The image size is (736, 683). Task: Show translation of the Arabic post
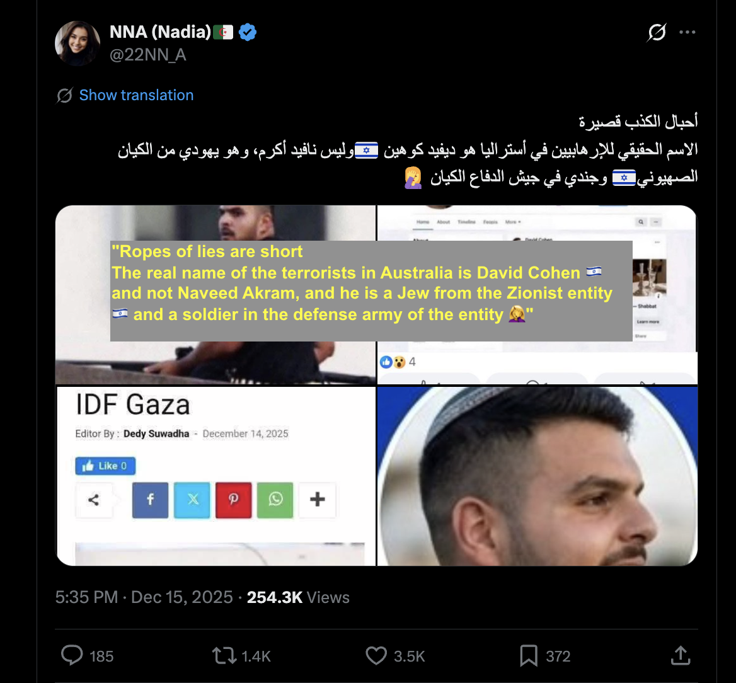coord(136,95)
